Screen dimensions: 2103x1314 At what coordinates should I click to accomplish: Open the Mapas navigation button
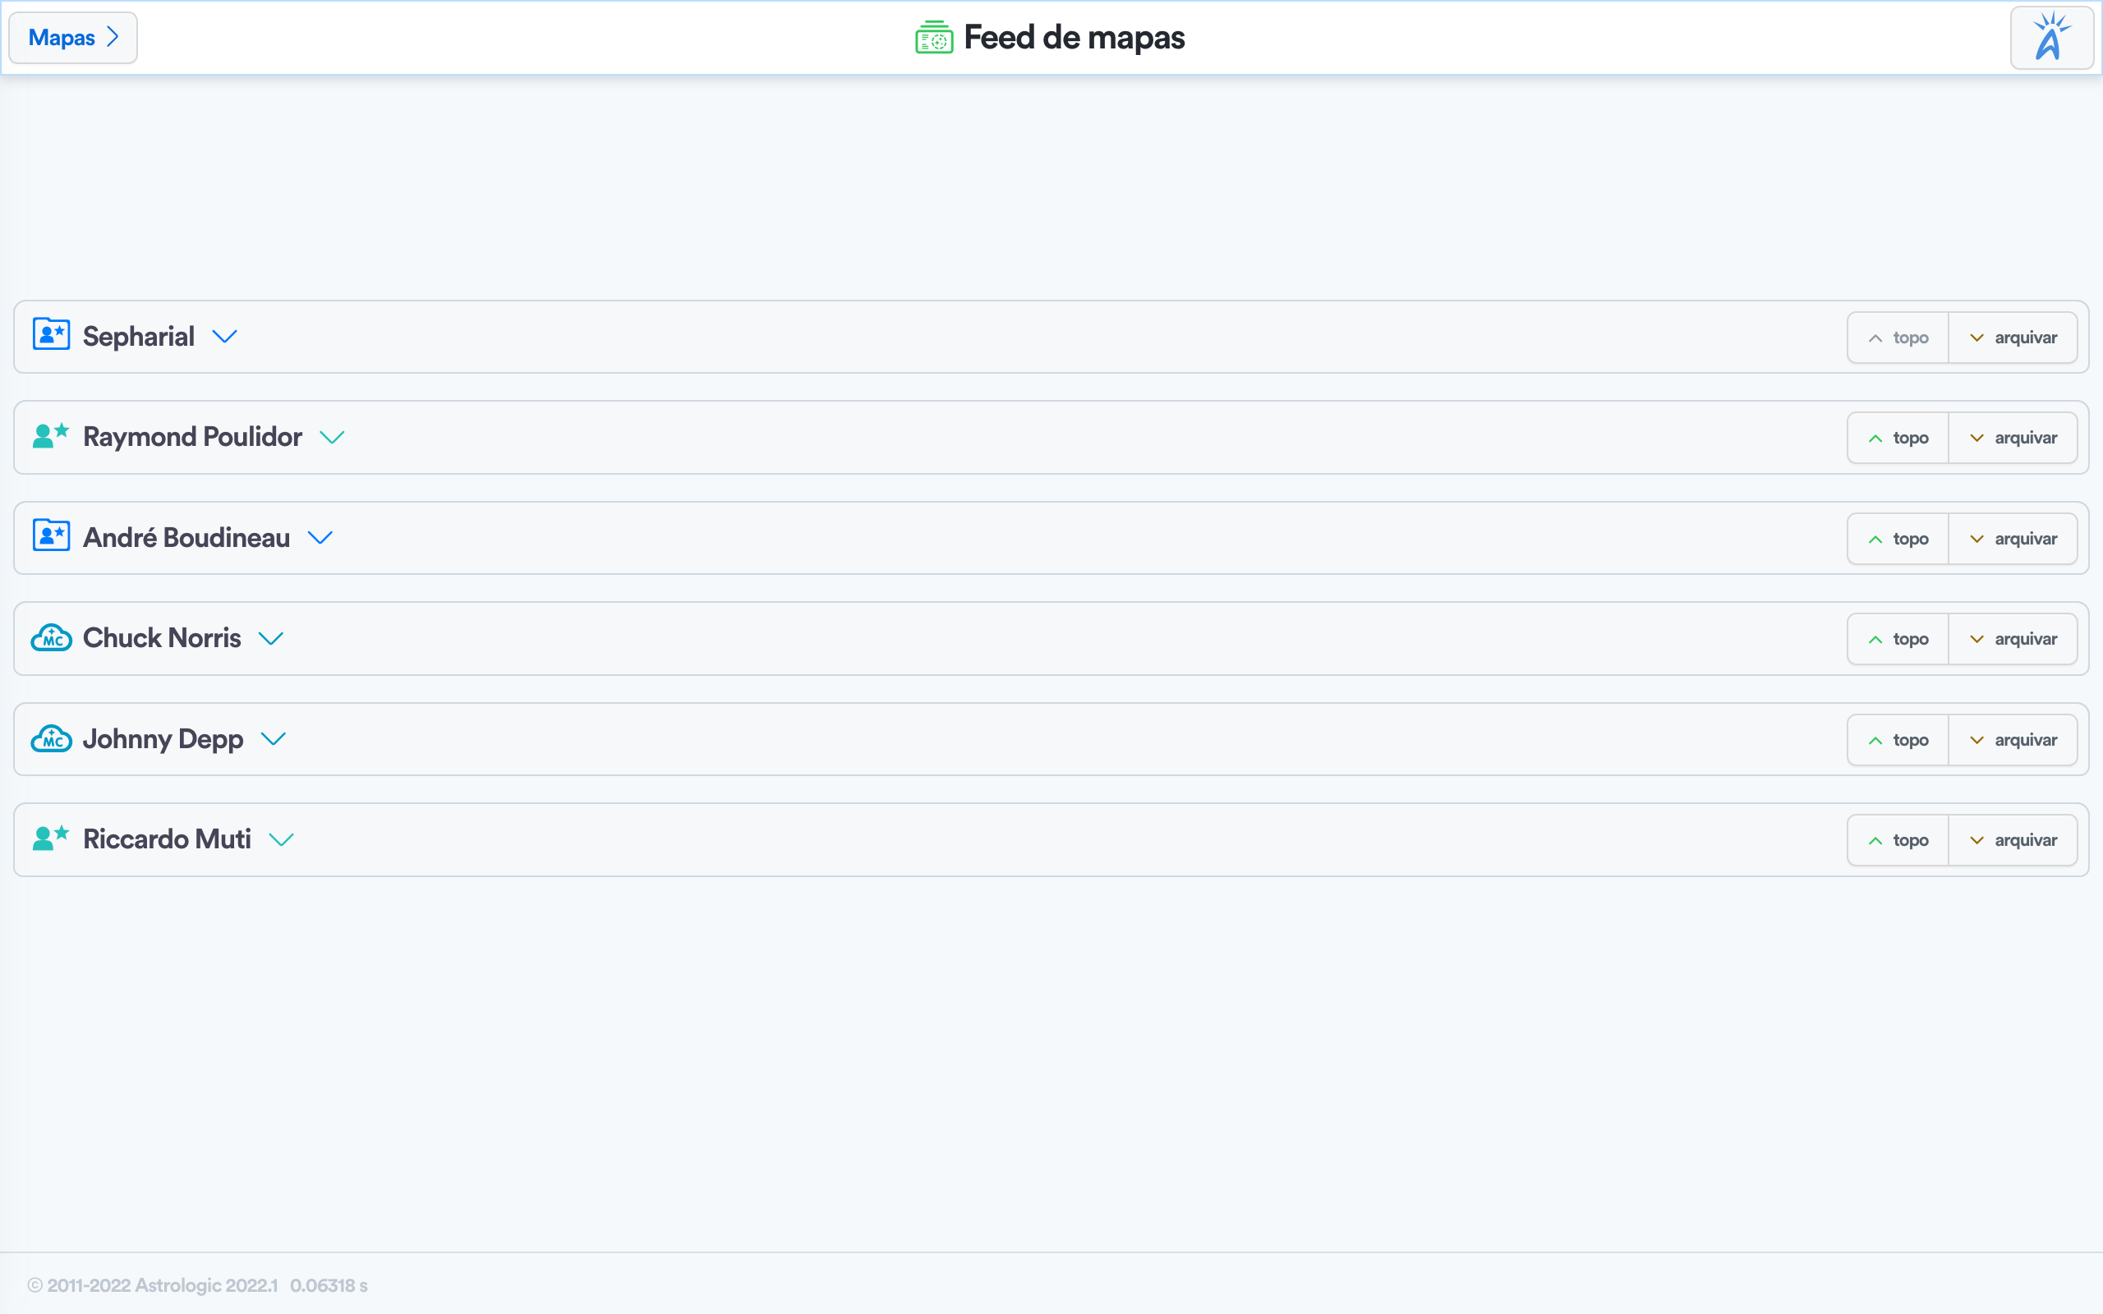73,38
